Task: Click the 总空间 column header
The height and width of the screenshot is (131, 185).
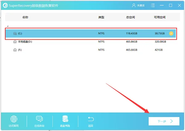Action: click(130, 17)
